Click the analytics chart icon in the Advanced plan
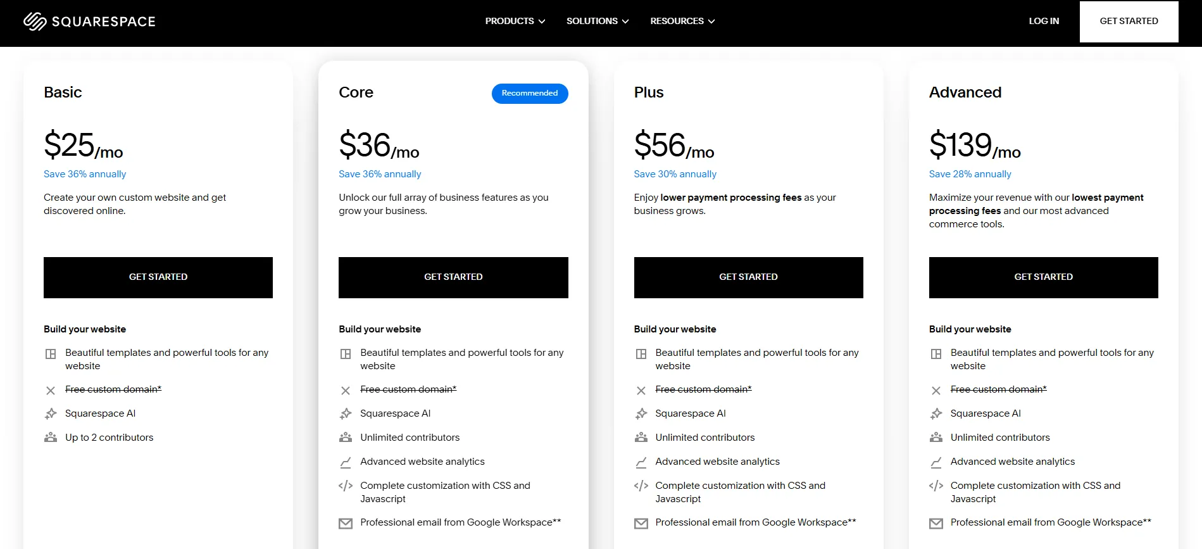The width and height of the screenshot is (1202, 549). pos(936,462)
